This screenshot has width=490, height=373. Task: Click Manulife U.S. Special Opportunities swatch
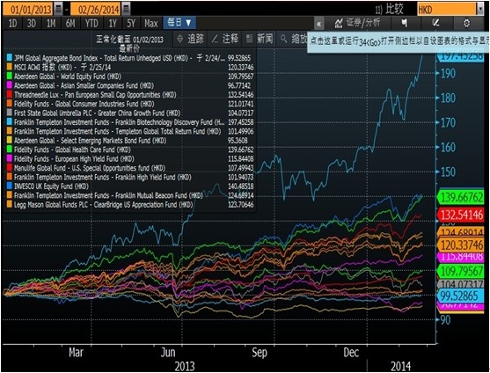(10, 168)
